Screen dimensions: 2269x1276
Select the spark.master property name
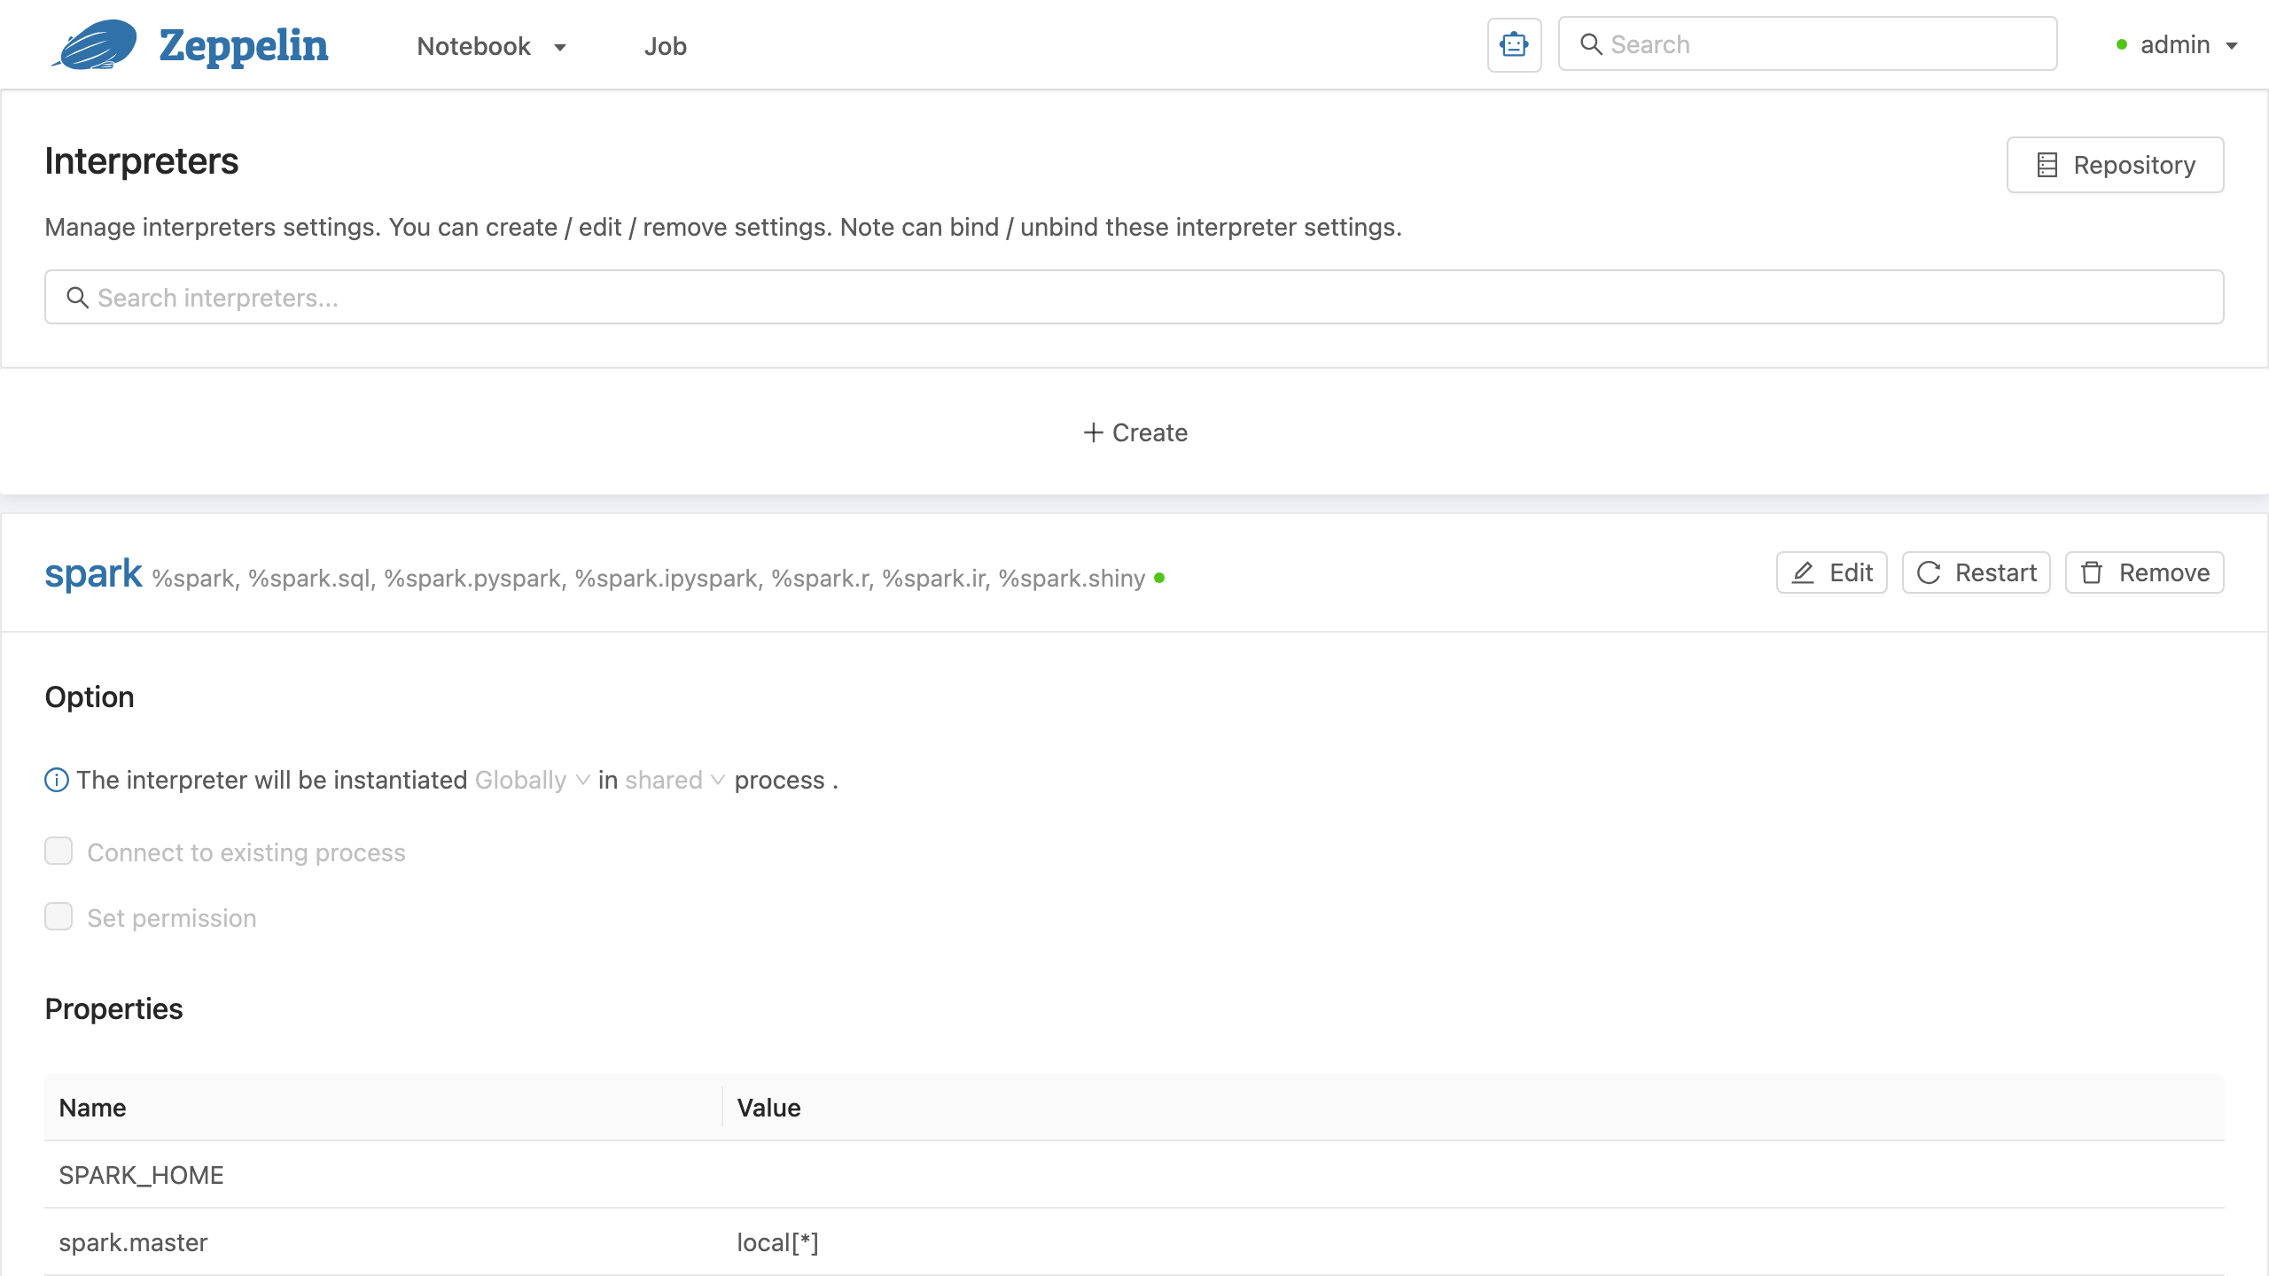[133, 1242]
